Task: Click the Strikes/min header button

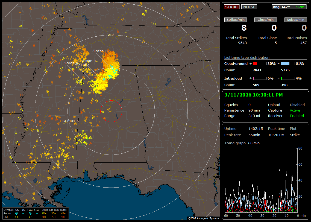Action: (x=236, y=20)
